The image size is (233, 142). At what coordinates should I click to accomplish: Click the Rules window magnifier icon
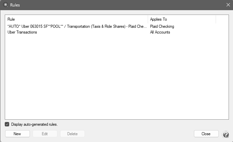[x=5, y=5]
